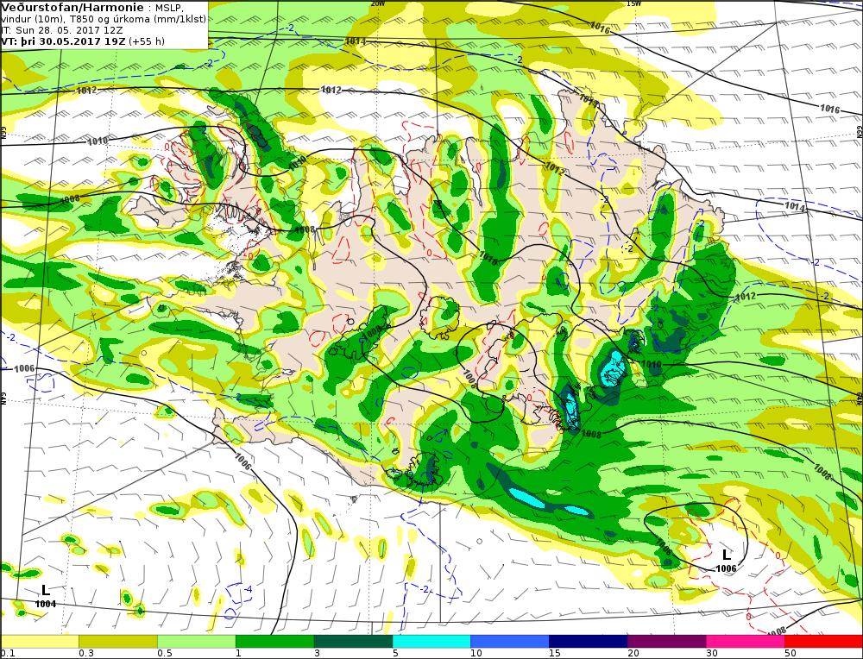Click the legend value 0.3
Screen dimensions: 863x659
click(x=85, y=654)
